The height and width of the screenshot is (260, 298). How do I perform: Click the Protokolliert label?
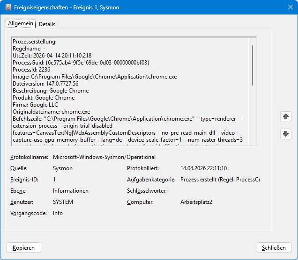coord(143,168)
